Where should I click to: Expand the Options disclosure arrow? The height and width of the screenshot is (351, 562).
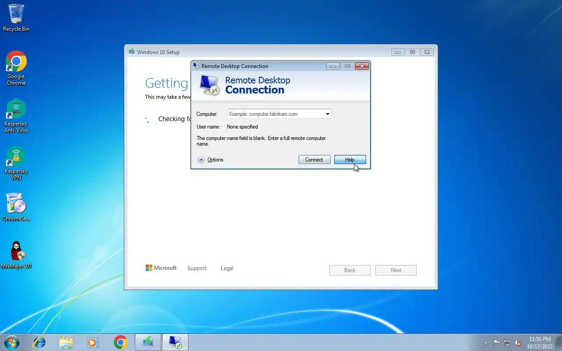(x=201, y=160)
